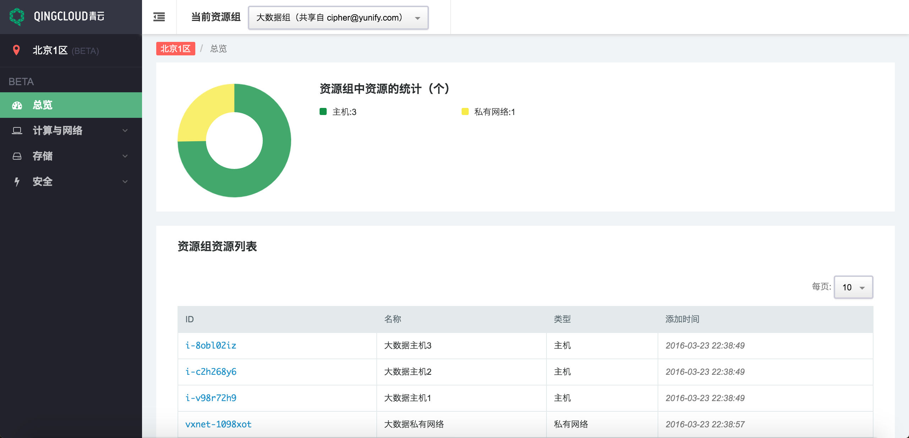Image resolution: width=909 pixels, height=438 pixels.
Task: Expand the 存储 menu chevron
Action: [125, 156]
